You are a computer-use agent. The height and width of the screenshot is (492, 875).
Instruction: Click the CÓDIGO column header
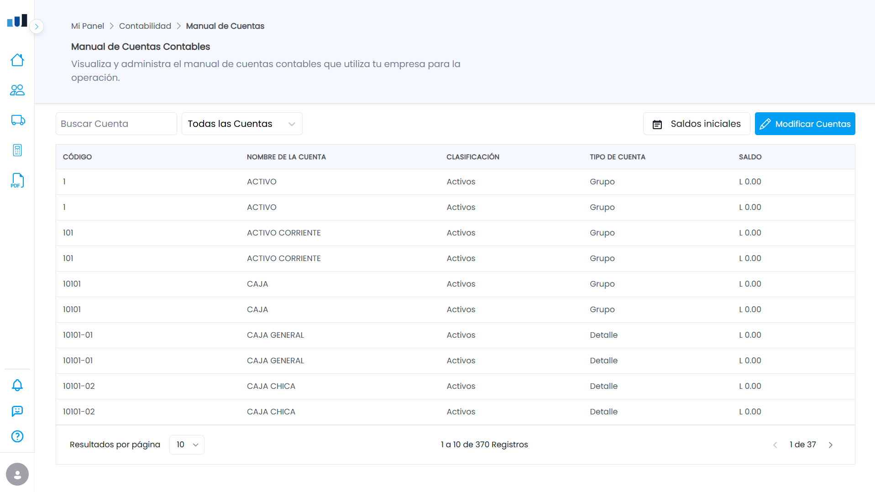(78, 157)
